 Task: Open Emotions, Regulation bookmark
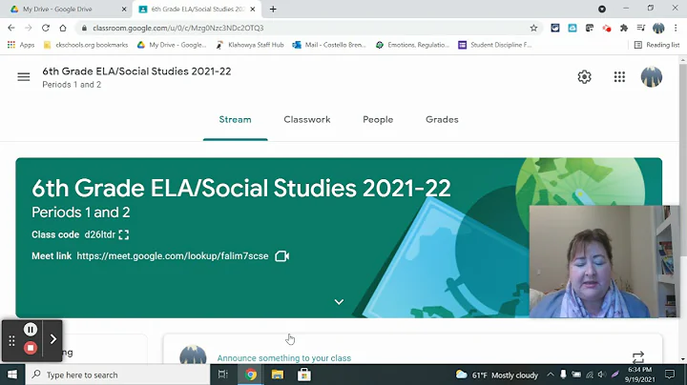coord(412,45)
